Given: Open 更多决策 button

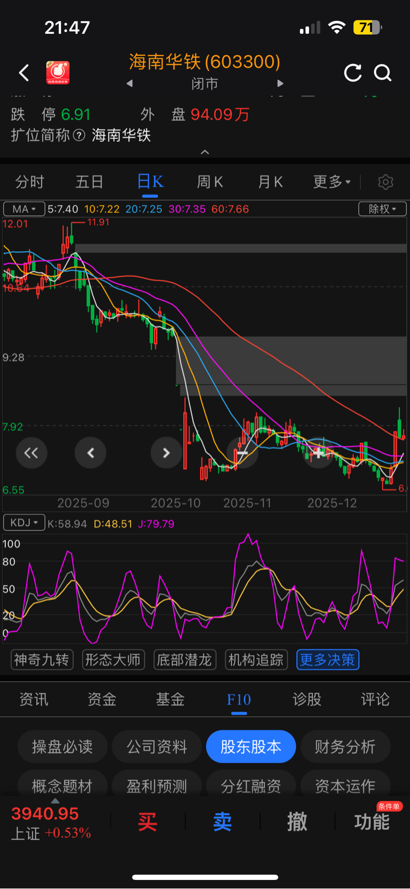Looking at the screenshot, I should click(x=328, y=660).
